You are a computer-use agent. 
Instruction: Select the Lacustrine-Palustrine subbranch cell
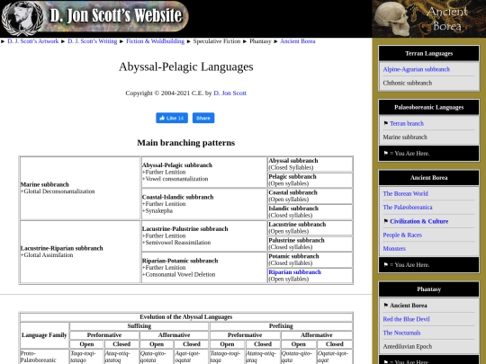(204, 235)
